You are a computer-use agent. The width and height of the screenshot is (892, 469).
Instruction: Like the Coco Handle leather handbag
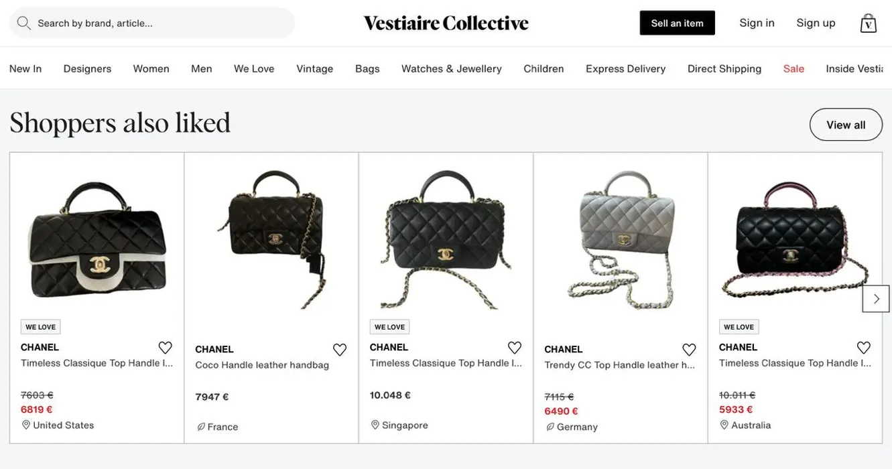(x=340, y=350)
